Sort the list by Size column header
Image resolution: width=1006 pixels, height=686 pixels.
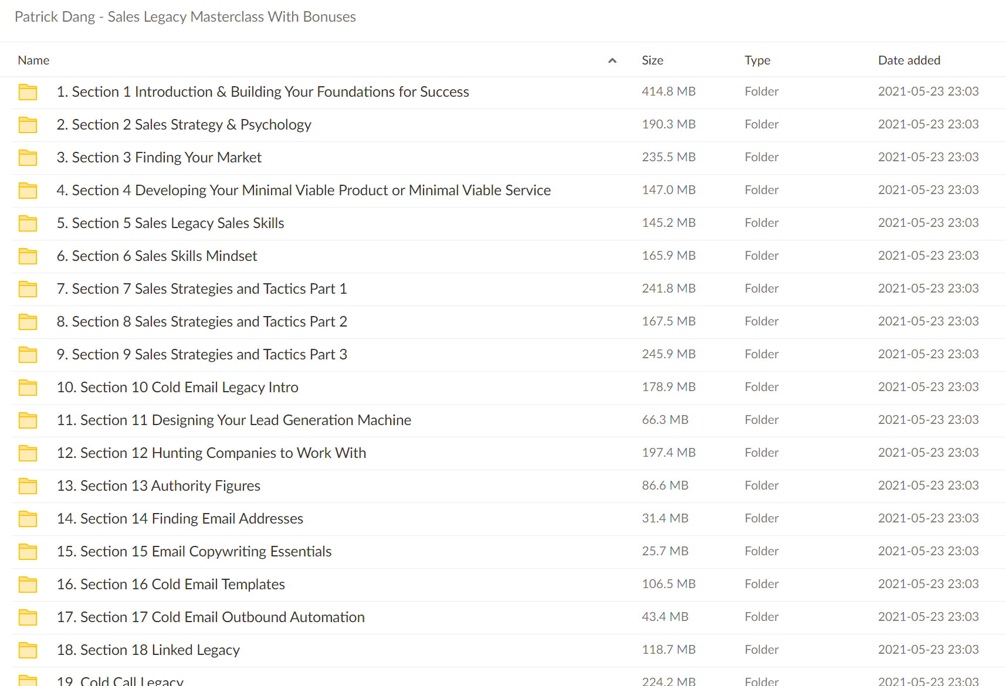click(x=652, y=60)
